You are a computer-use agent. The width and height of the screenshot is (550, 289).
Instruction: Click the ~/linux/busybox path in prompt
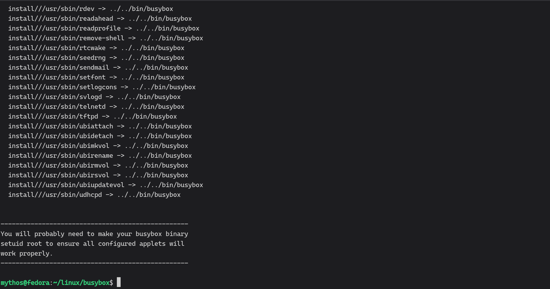[81, 283]
